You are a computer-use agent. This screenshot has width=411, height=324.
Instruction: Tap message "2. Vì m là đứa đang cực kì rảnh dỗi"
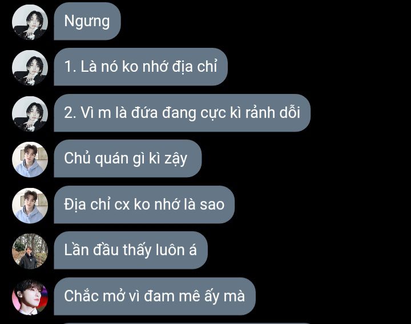tap(182, 113)
